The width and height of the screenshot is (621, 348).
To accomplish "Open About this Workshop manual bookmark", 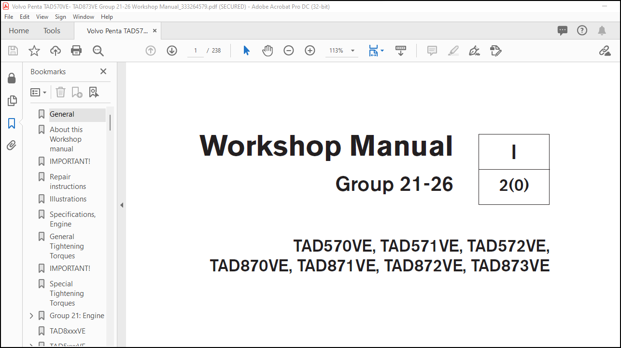I will pos(66,139).
